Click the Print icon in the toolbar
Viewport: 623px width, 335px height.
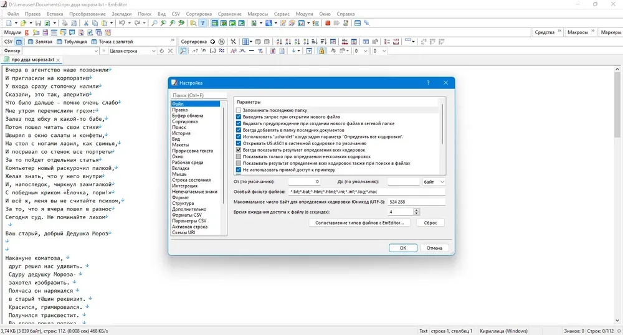tap(65, 23)
